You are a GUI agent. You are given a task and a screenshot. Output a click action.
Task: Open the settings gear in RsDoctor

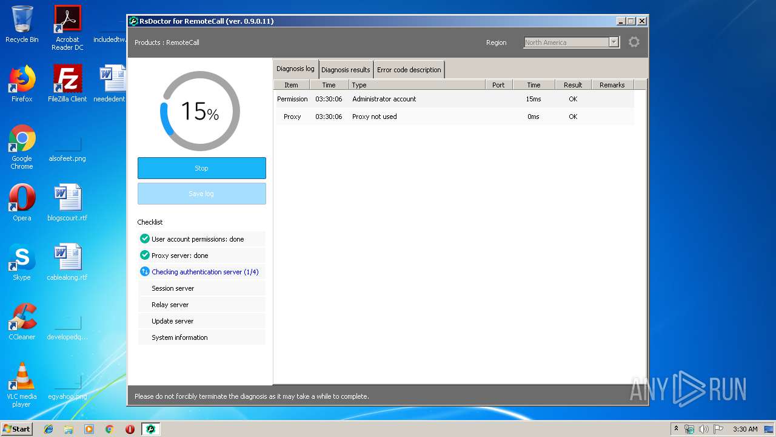634,42
